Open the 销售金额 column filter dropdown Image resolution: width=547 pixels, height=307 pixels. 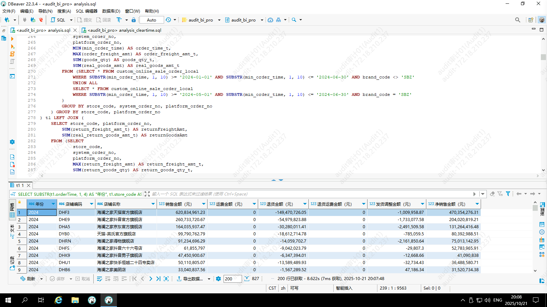[x=204, y=204]
